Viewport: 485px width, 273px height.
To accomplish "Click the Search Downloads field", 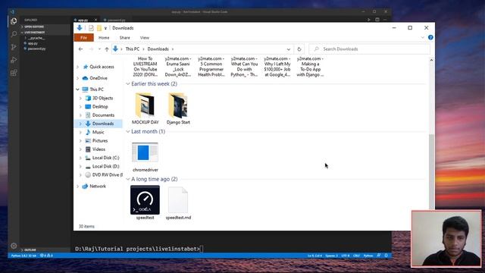I will point(369,49).
